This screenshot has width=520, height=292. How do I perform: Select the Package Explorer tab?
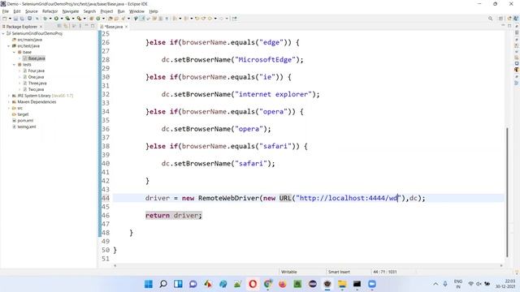pos(21,27)
